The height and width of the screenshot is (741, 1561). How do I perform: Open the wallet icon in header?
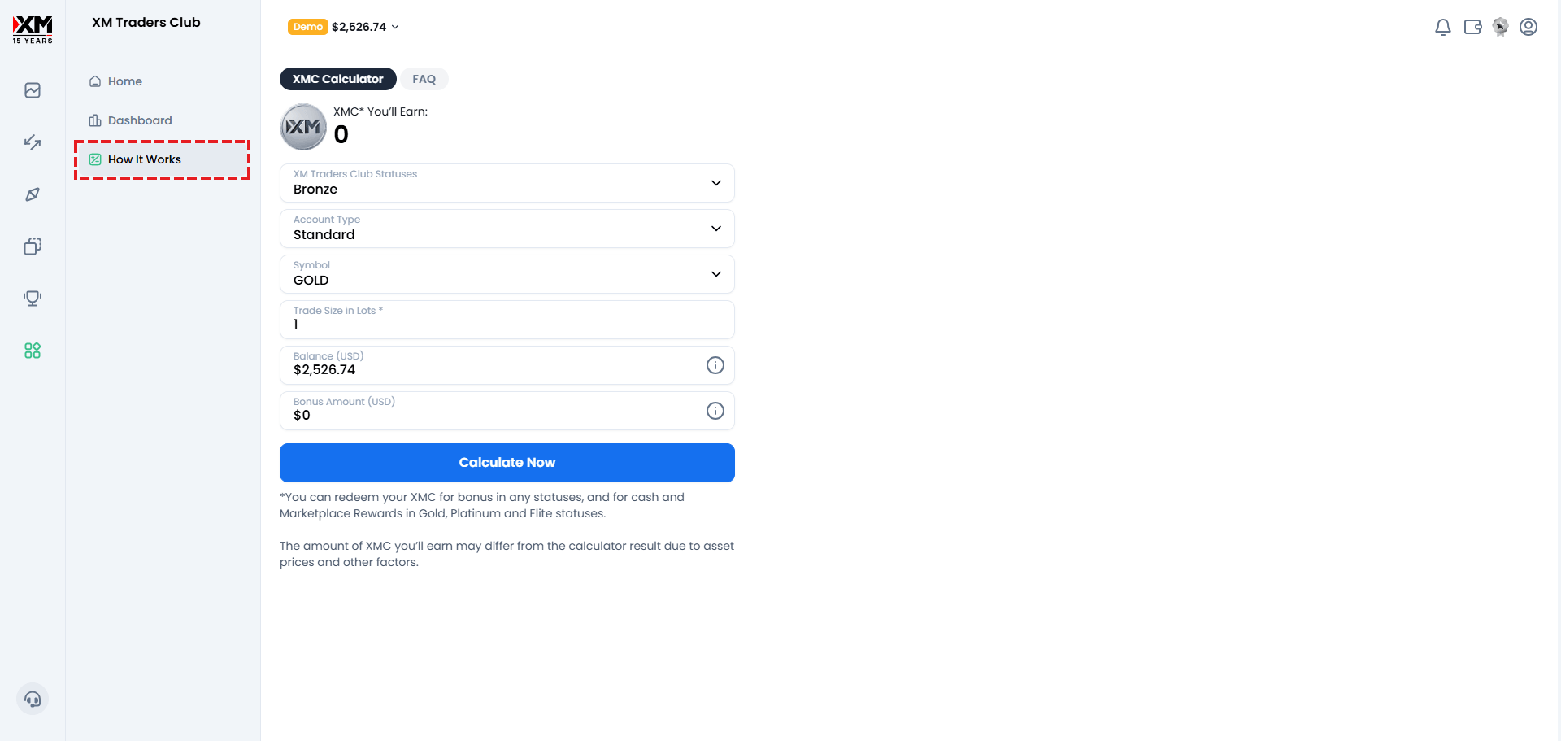[x=1472, y=27]
